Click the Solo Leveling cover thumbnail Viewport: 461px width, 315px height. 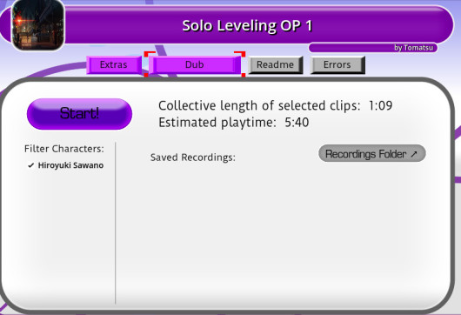pyautogui.click(x=37, y=24)
